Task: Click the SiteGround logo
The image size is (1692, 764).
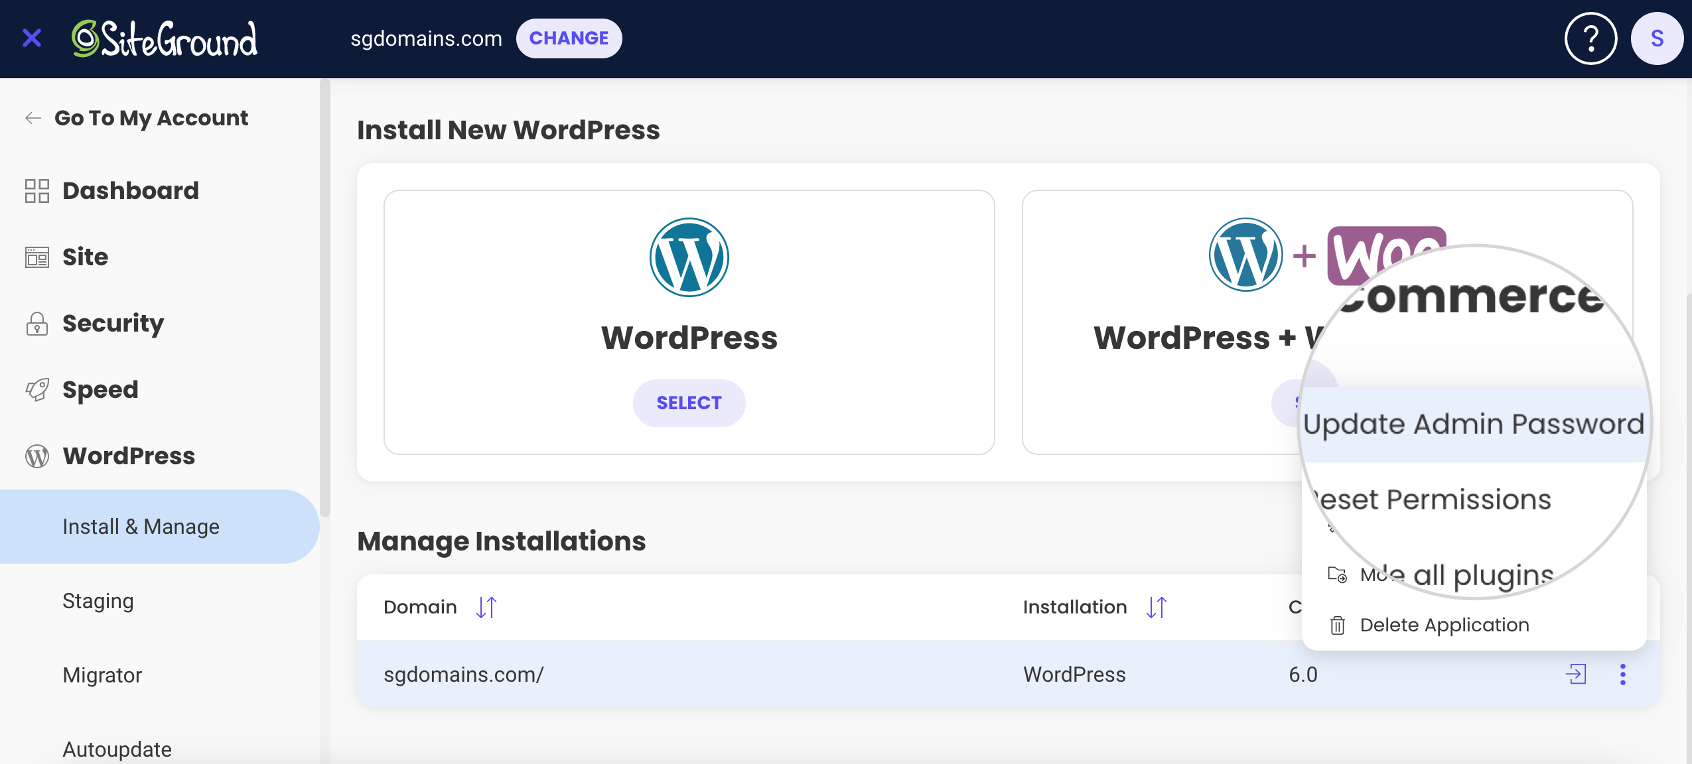Action: point(165,38)
